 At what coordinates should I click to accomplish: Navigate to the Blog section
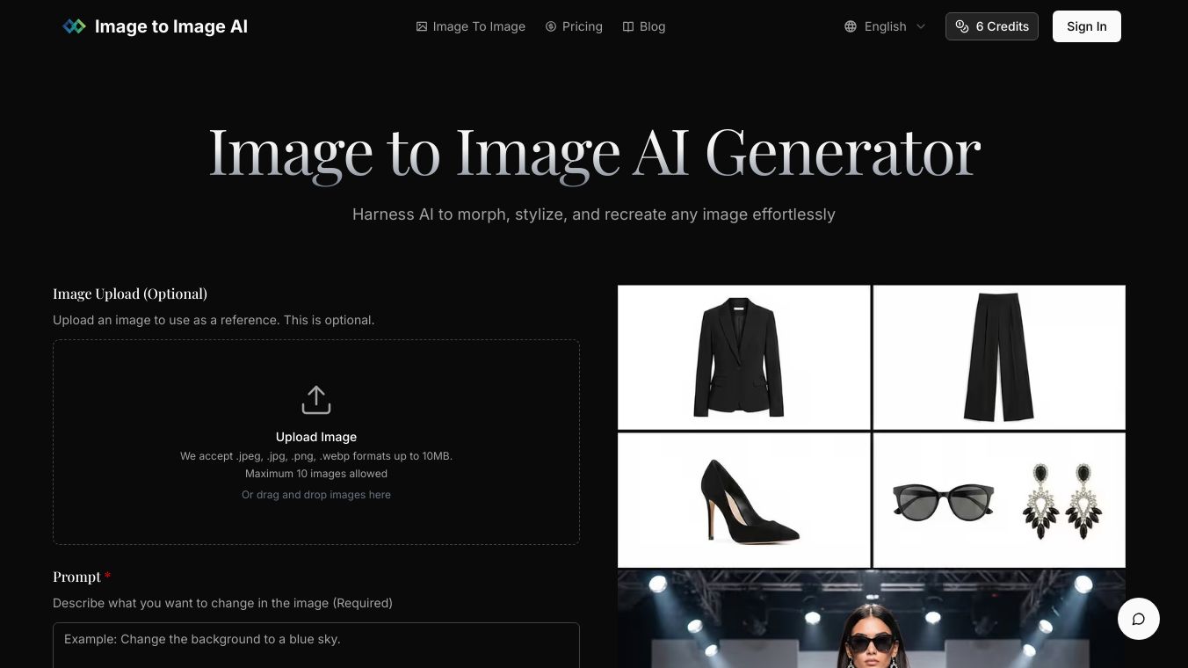tap(652, 26)
